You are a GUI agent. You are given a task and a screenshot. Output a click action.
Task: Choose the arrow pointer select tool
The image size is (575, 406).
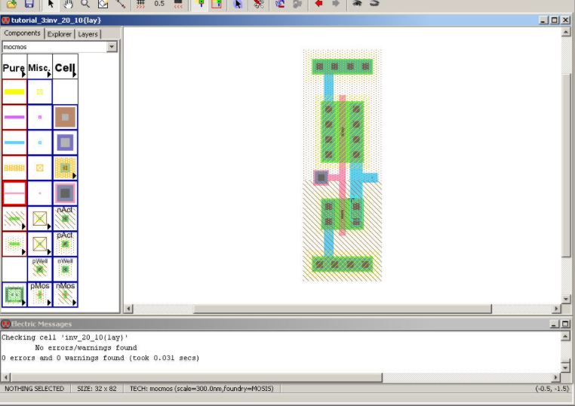click(51, 4)
